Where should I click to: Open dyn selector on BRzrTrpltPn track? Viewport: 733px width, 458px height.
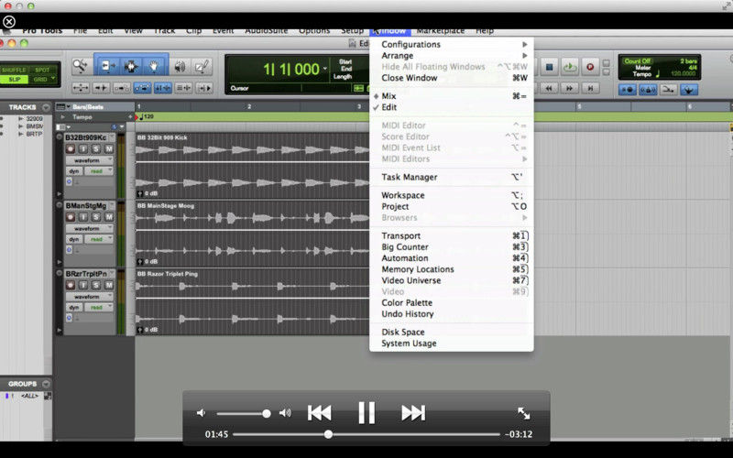pos(74,307)
